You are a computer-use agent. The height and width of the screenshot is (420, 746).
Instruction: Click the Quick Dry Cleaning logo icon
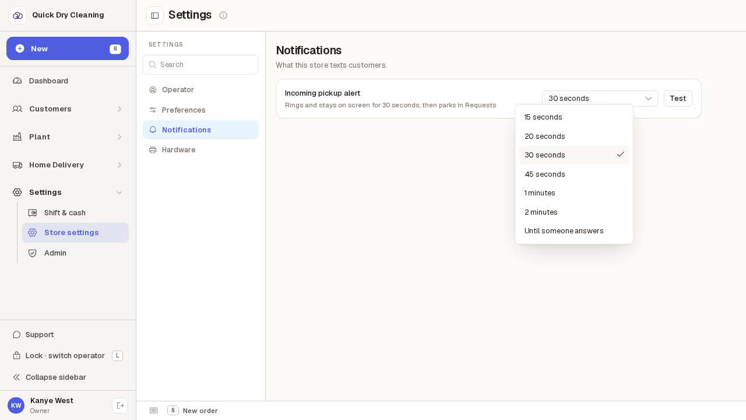pyautogui.click(x=17, y=15)
